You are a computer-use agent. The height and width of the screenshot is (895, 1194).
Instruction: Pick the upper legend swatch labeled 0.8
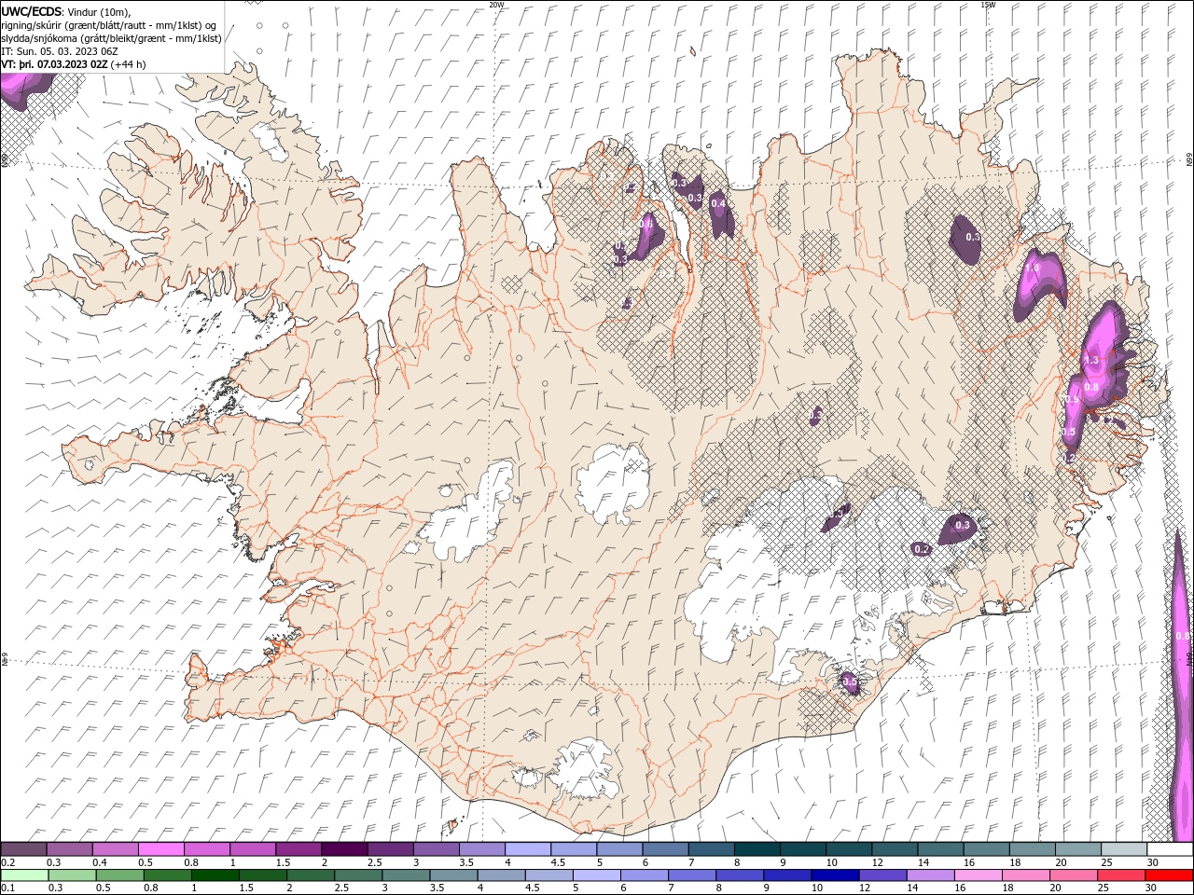(206, 849)
